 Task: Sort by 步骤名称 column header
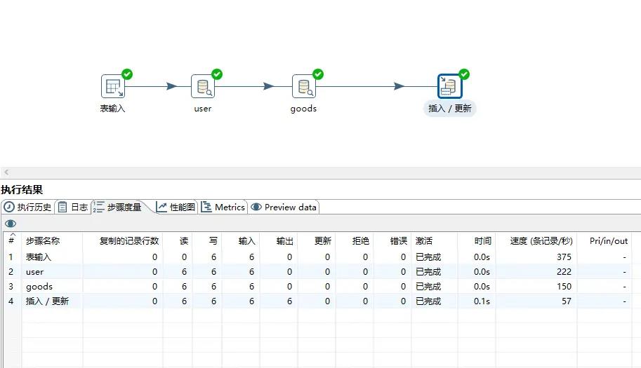[x=42, y=240]
